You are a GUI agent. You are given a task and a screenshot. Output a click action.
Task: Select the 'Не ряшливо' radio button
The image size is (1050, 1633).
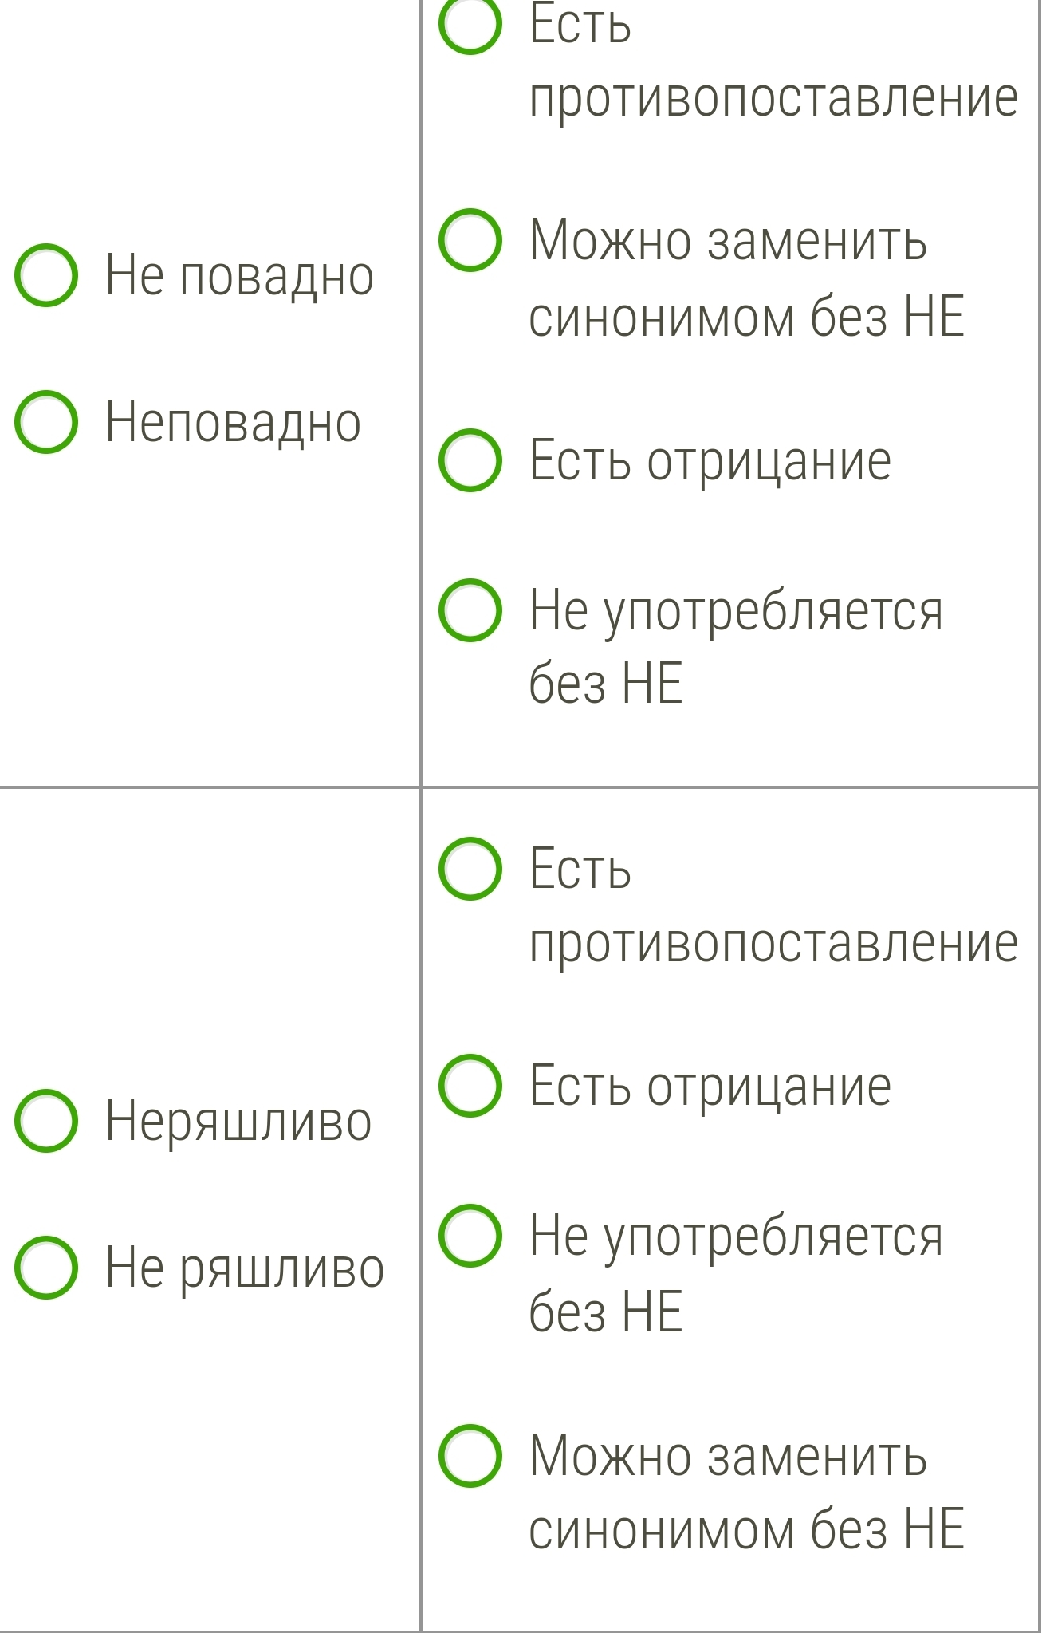(x=46, y=1268)
